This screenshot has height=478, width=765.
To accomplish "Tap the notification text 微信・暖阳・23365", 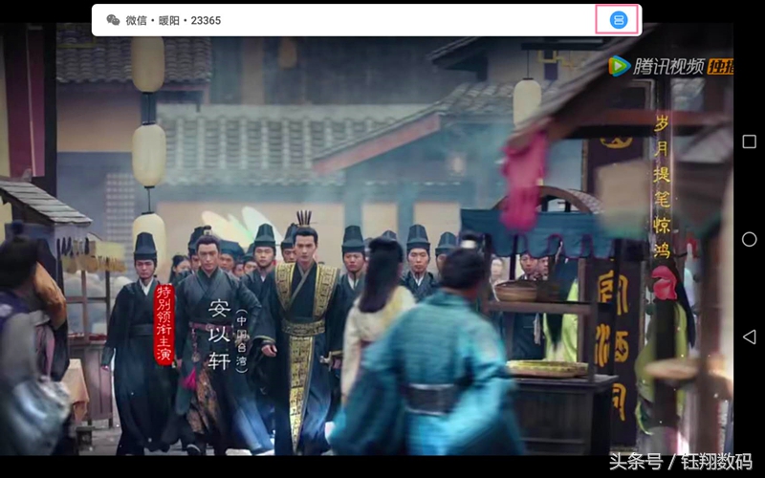I will 173,20.
